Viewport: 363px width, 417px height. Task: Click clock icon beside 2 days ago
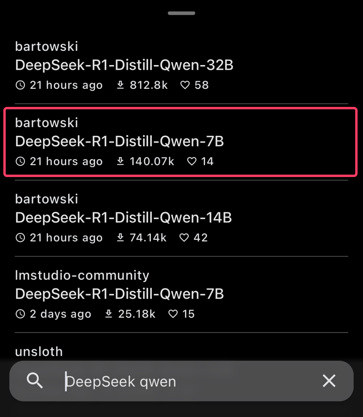(20, 314)
